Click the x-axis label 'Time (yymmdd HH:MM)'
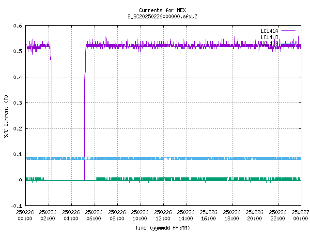Image resolution: width=310 pixels, height=232 pixels. [162, 228]
